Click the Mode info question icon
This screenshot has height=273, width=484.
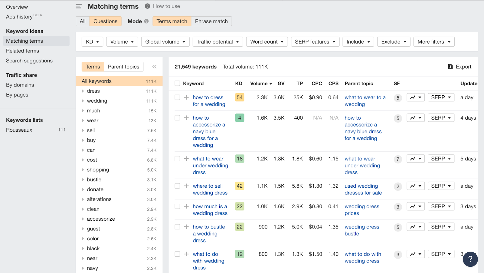coord(146,21)
